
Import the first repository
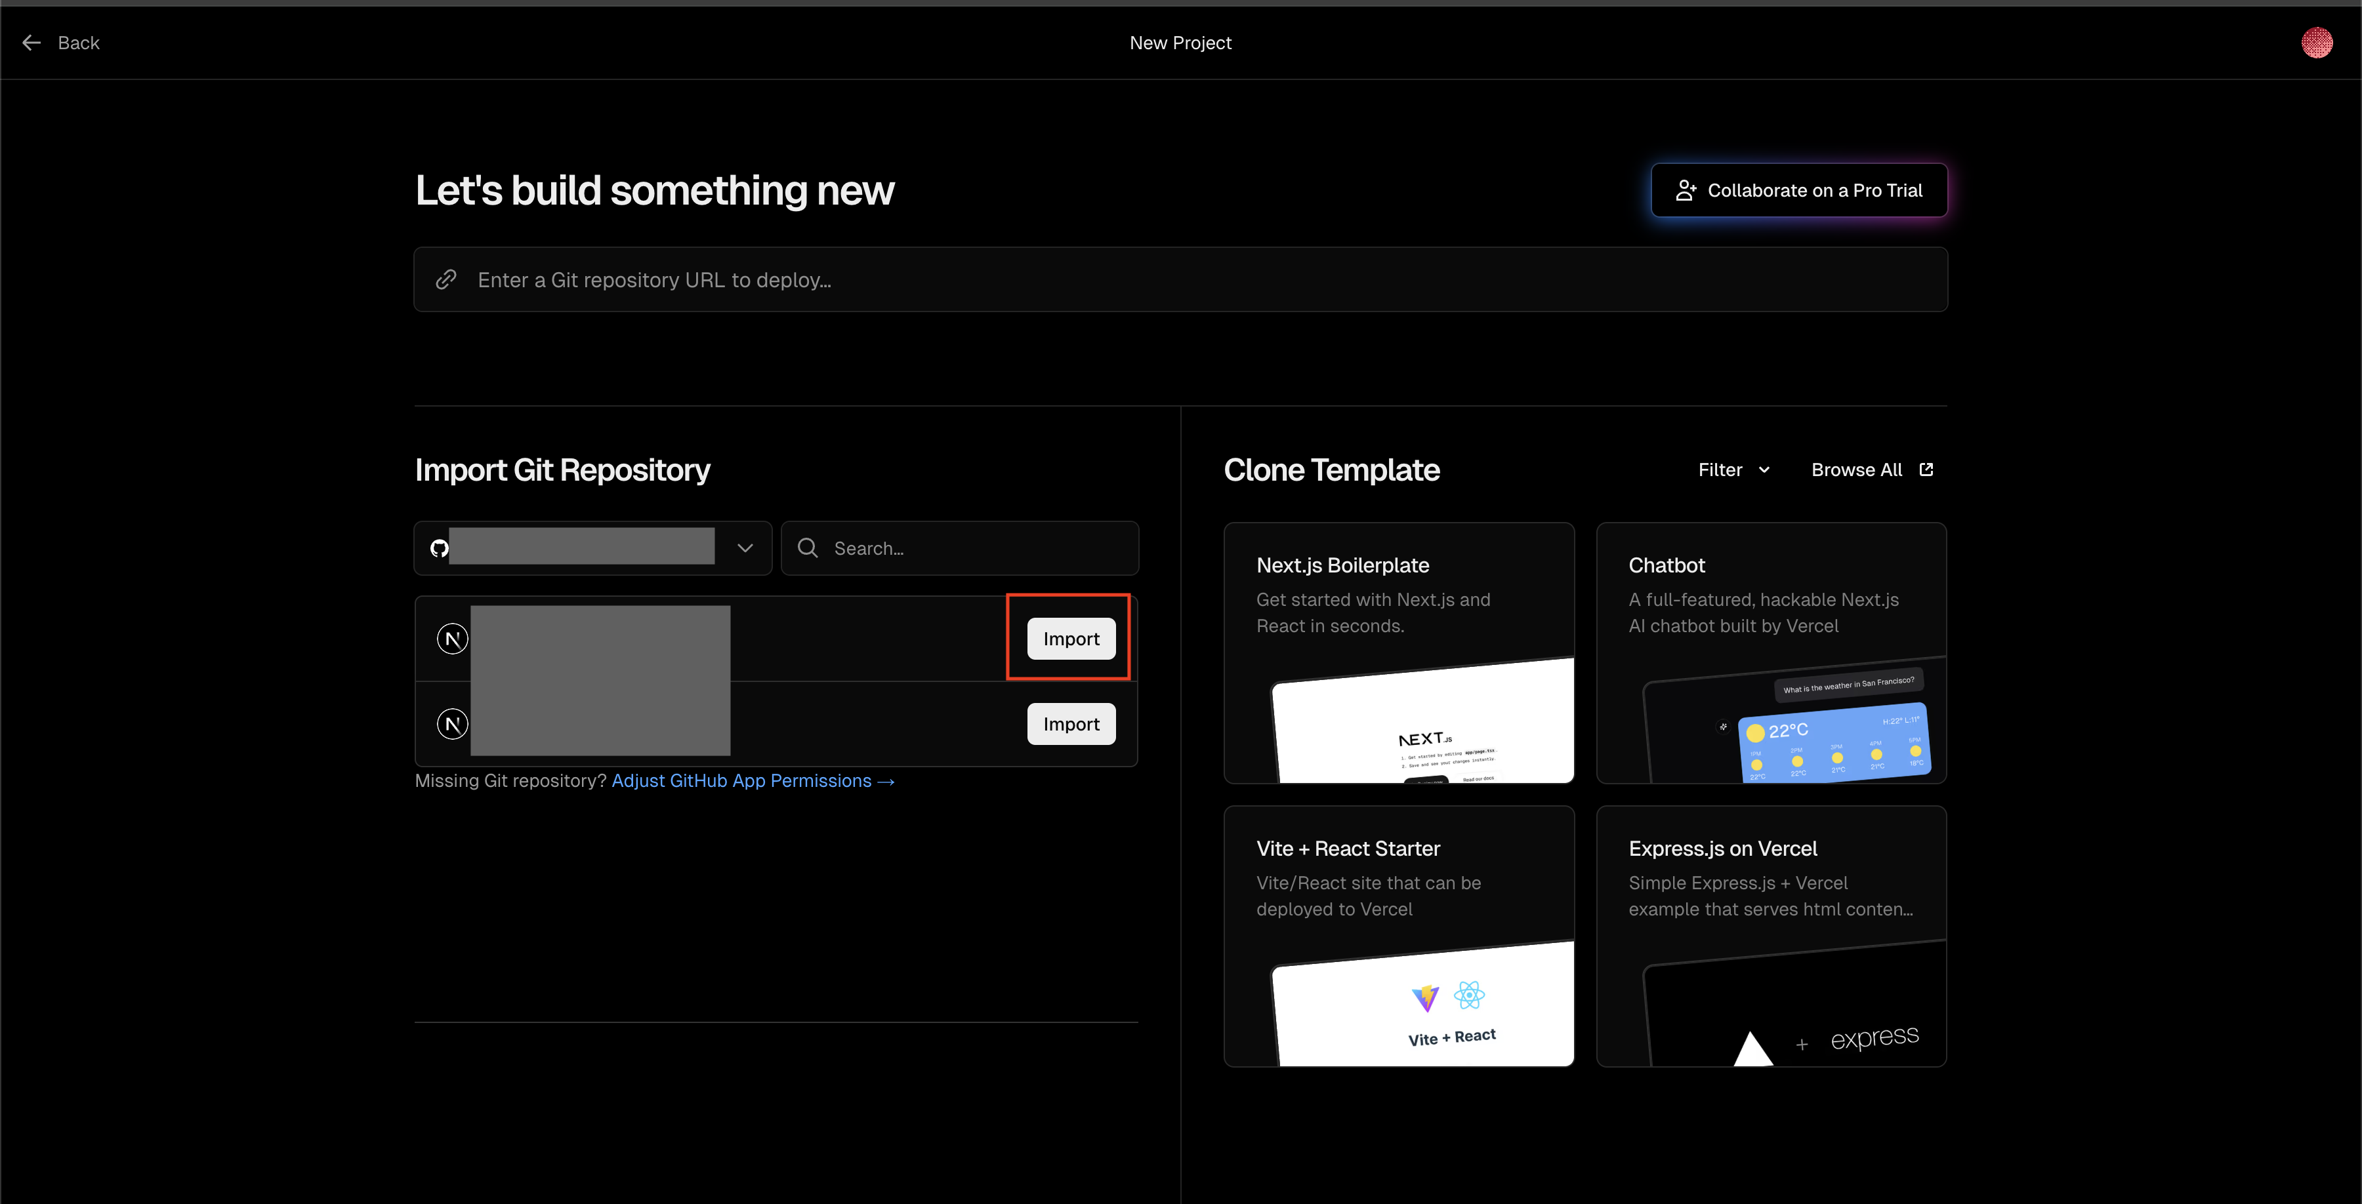pyautogui.click(x=1071, y=639)
